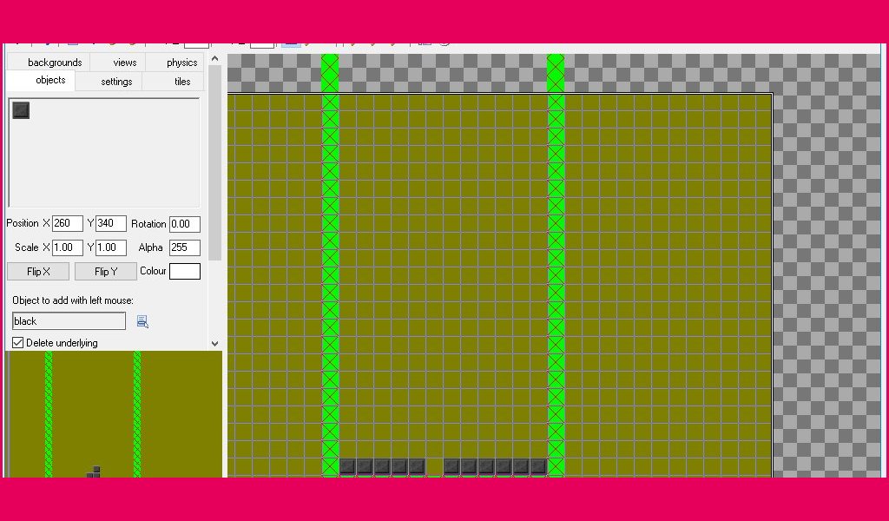
Task: Select the black object thumbnail in the object list
Action: click(21, 110)
